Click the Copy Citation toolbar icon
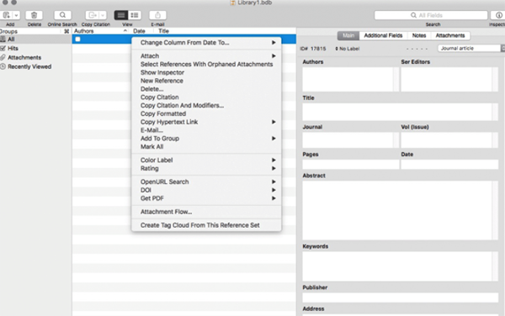Image resolution: width=505 pixels, height=316 pixels. pyautogui.click(x=92, y=15)
